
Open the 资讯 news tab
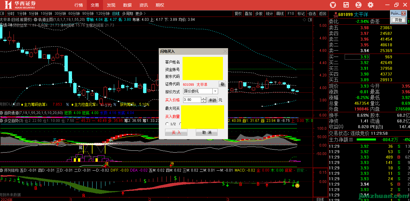point(143,5)
